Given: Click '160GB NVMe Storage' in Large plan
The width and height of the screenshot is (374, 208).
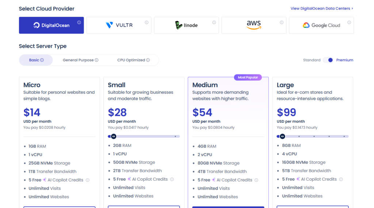Looking at the screenshot, I should coord(304,162).
